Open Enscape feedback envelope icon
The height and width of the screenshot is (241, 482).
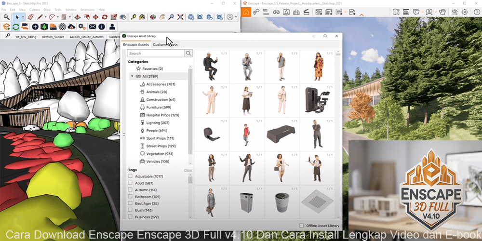[x=93, y=27]
